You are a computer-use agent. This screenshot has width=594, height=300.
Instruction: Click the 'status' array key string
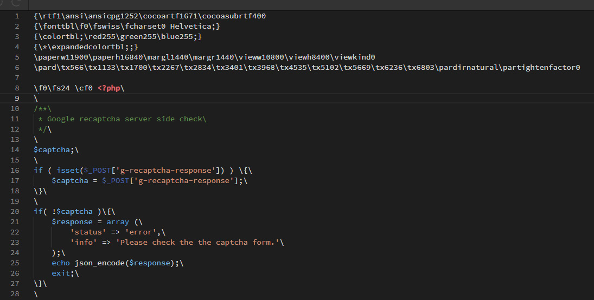pyautogui.click(x=88, y=232)
